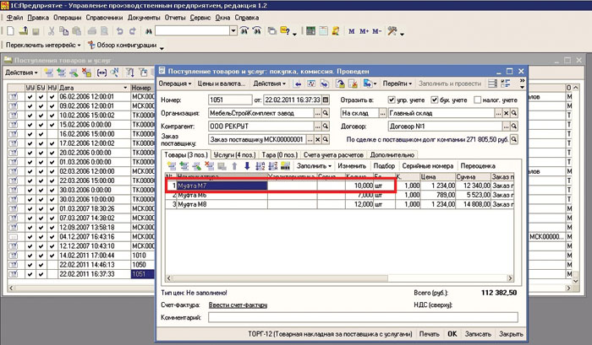Open the Операция dropdown menu

175,84
